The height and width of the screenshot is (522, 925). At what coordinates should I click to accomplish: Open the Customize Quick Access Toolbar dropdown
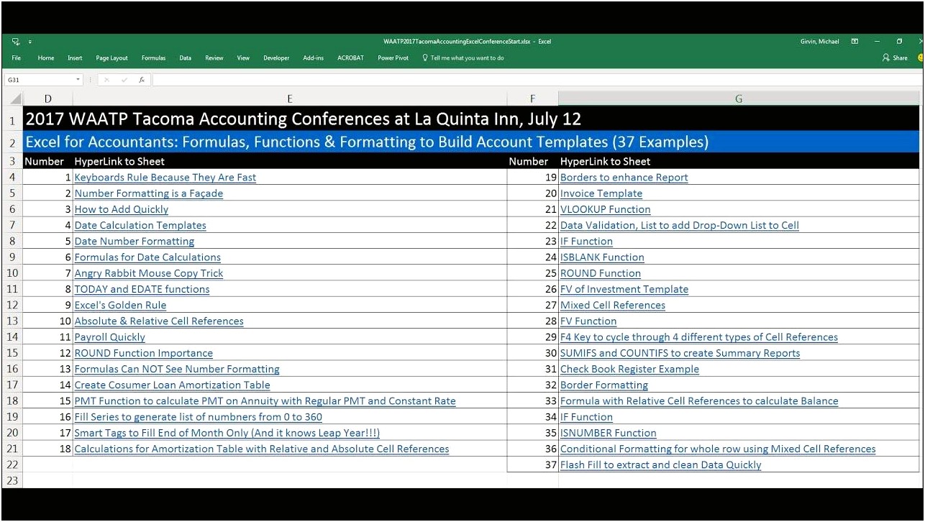click(x=30, y=42)
